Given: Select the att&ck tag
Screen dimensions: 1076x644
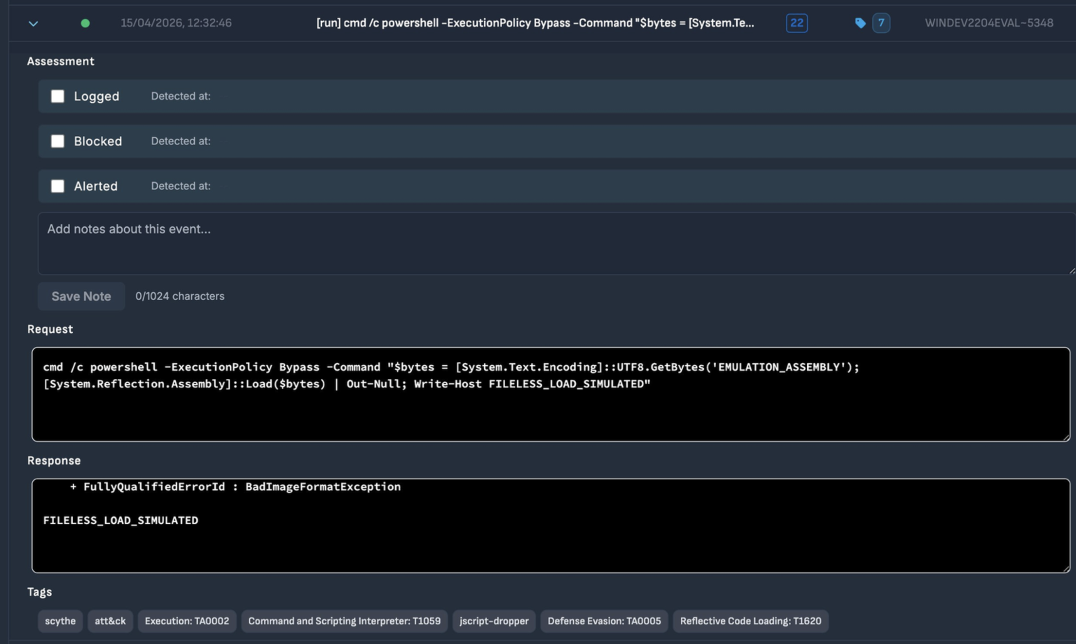Looking at the screenshot, I should [x=110, y=621].
